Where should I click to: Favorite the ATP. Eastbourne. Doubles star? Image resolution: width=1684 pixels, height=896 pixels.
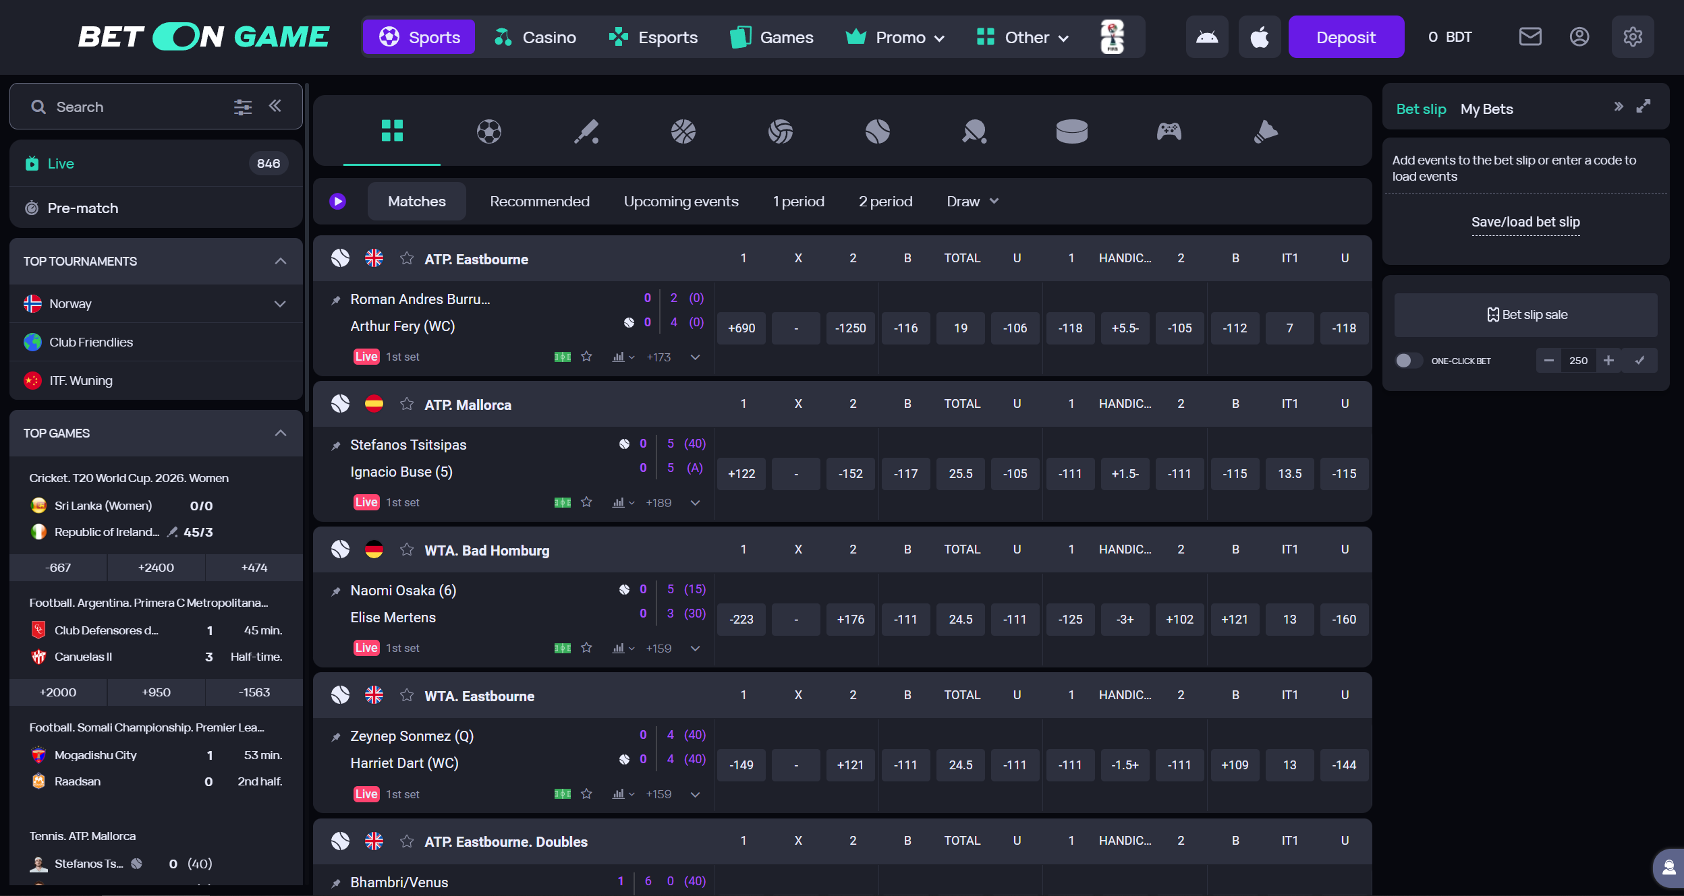(406, 841)
